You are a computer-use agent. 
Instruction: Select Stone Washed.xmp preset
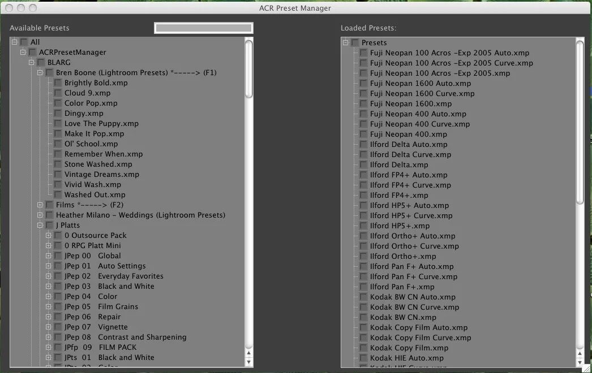[x=98, y=164]
